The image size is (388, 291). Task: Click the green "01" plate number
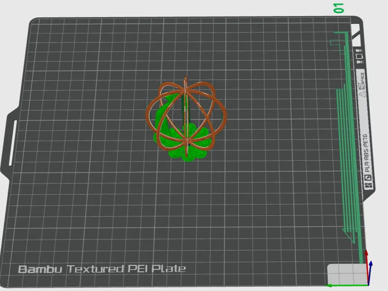point(339,8)
